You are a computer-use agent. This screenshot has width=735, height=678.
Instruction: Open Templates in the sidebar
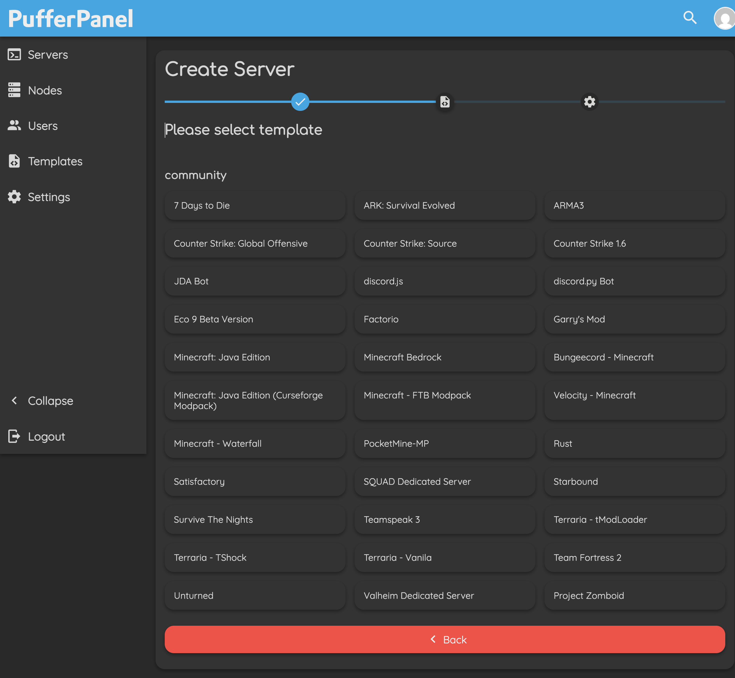[73, 161]
